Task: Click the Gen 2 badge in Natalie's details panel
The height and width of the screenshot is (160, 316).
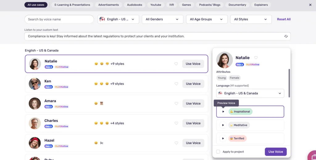Action: [x=239, y=65]
